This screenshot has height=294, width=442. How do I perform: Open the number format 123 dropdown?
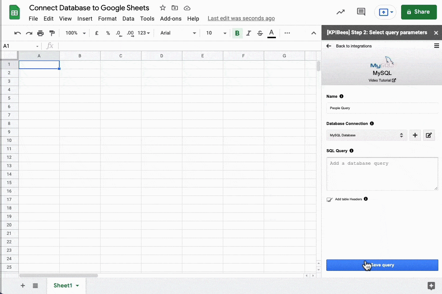pos(143,33)
